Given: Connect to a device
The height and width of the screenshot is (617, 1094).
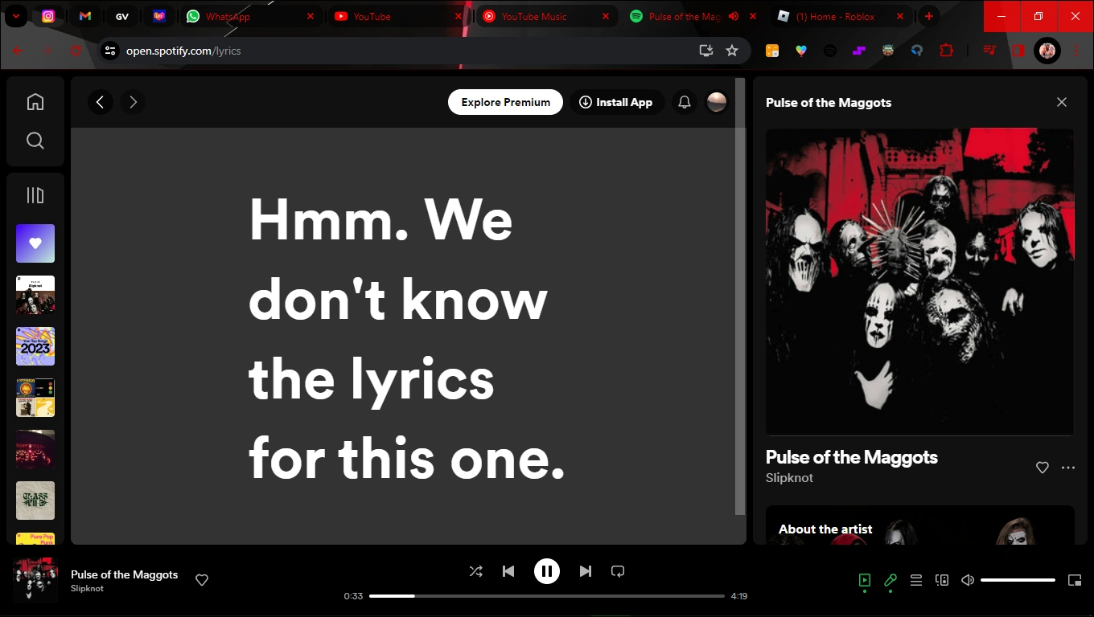Looking at the screenshot, I should (x=941, y=580).
